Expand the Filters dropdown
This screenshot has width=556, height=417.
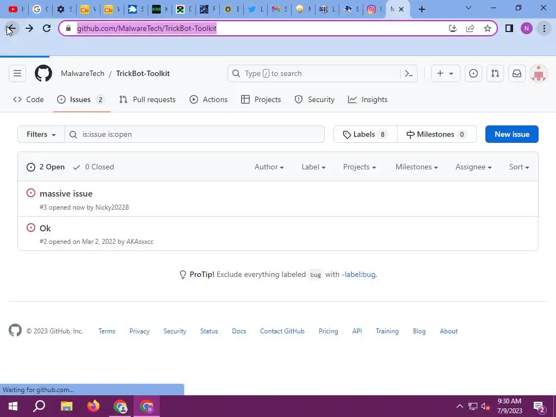(41, 135)
